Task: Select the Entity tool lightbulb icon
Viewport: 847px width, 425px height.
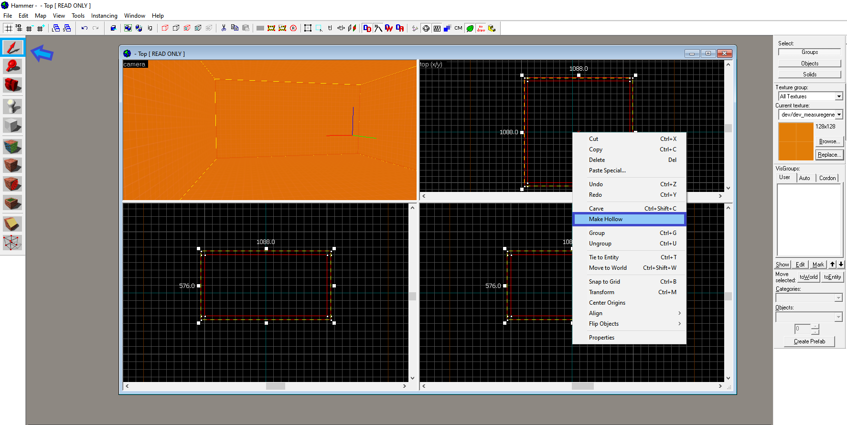Action: [12, 106]
